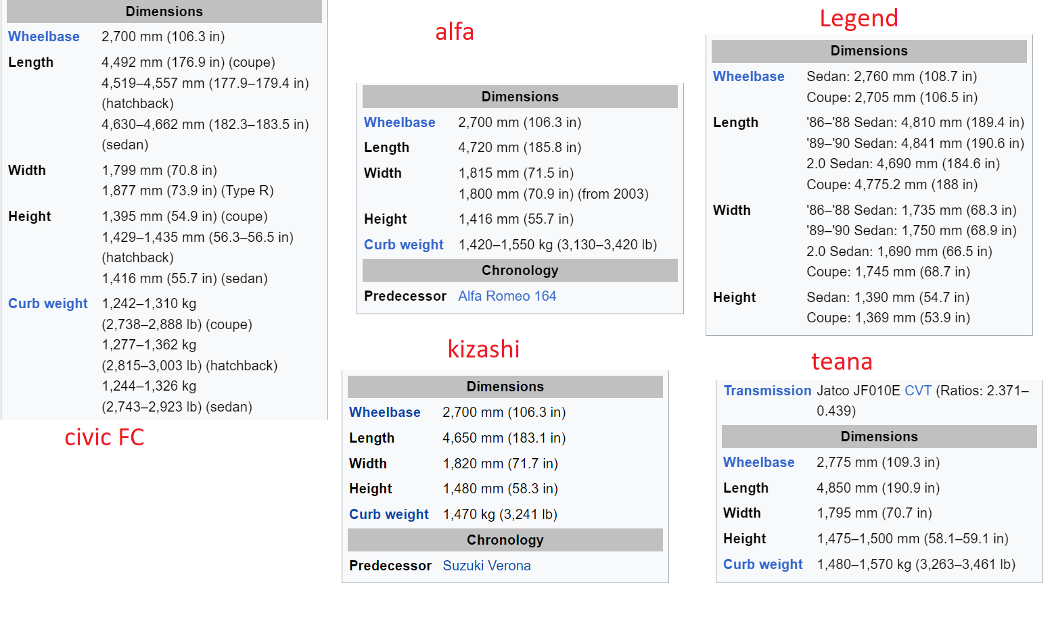Select the '1,470 kg (3,241 lb)' weight value

click(500, 514)
